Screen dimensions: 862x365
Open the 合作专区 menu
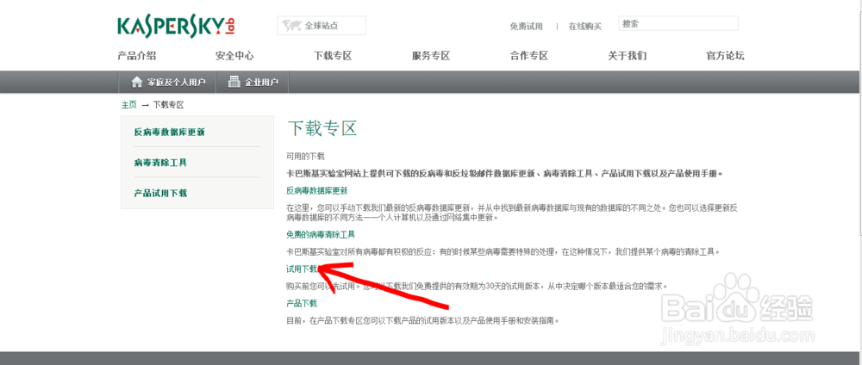point(529,55)
